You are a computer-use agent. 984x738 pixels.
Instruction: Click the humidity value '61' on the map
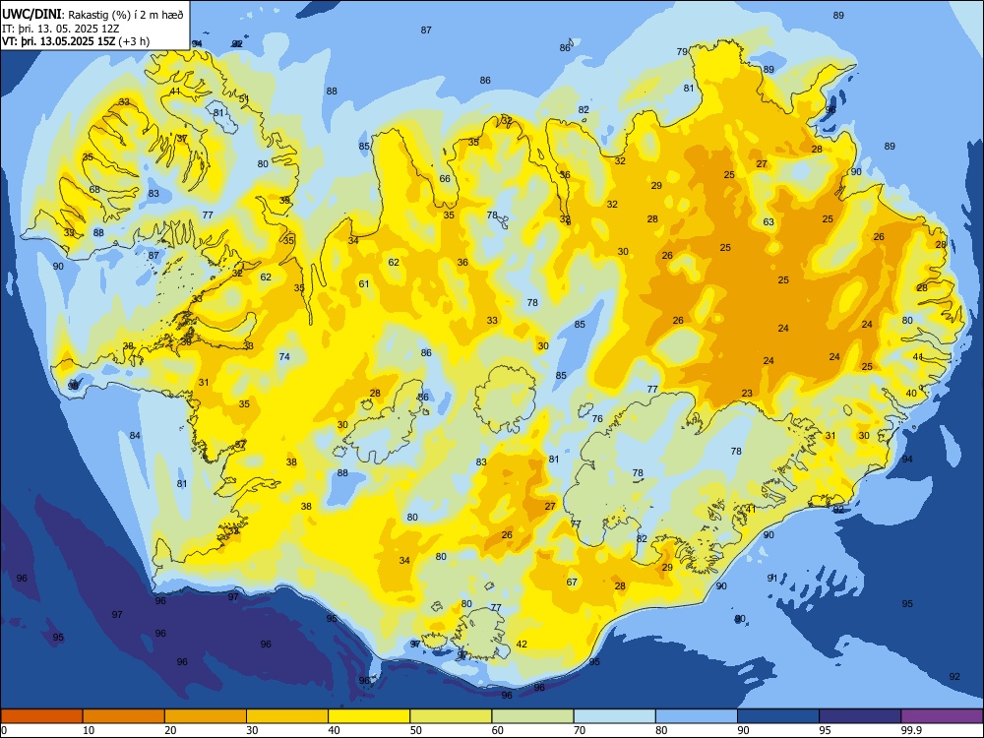pyautogui.click(x=364, y=284)
